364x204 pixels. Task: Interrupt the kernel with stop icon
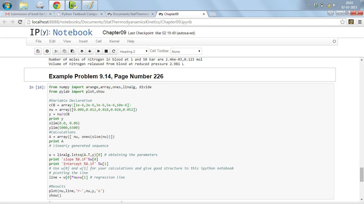point(106,51)
